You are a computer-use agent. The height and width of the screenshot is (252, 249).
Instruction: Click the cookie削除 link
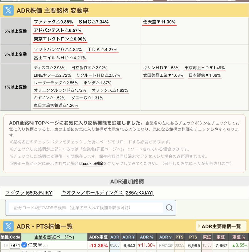coord(93,164)
